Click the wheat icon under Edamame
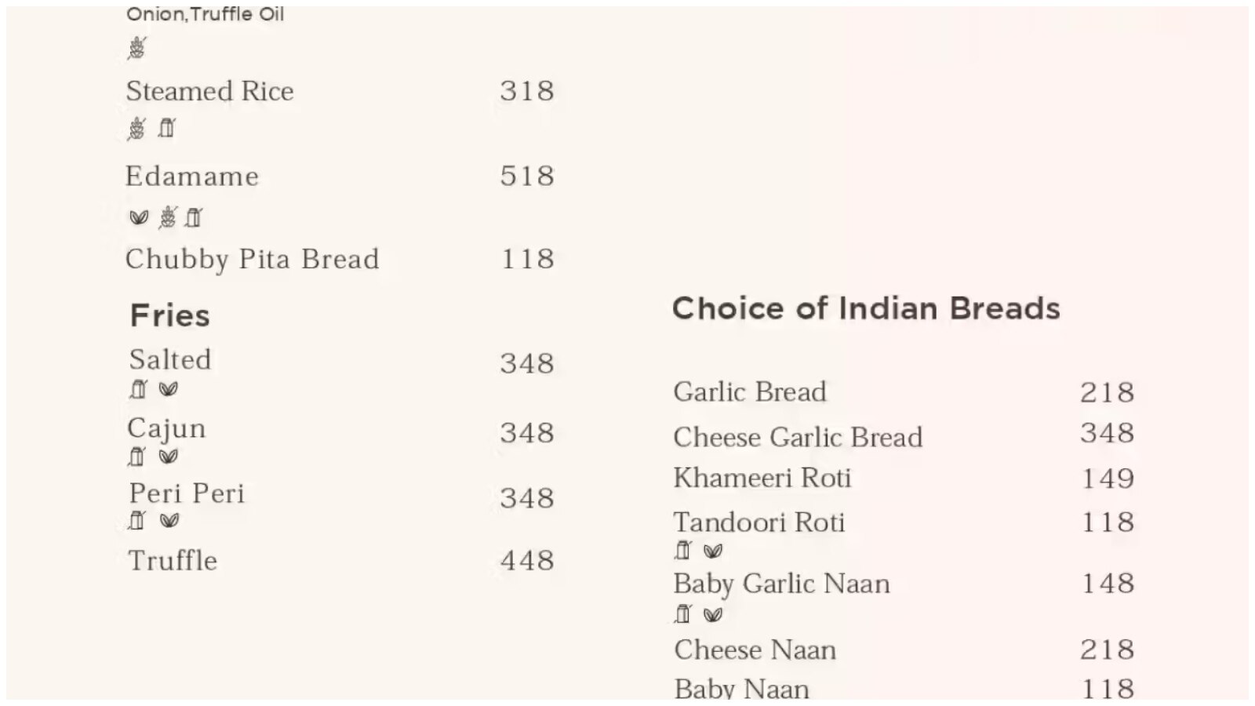 [x=168, y=217]
